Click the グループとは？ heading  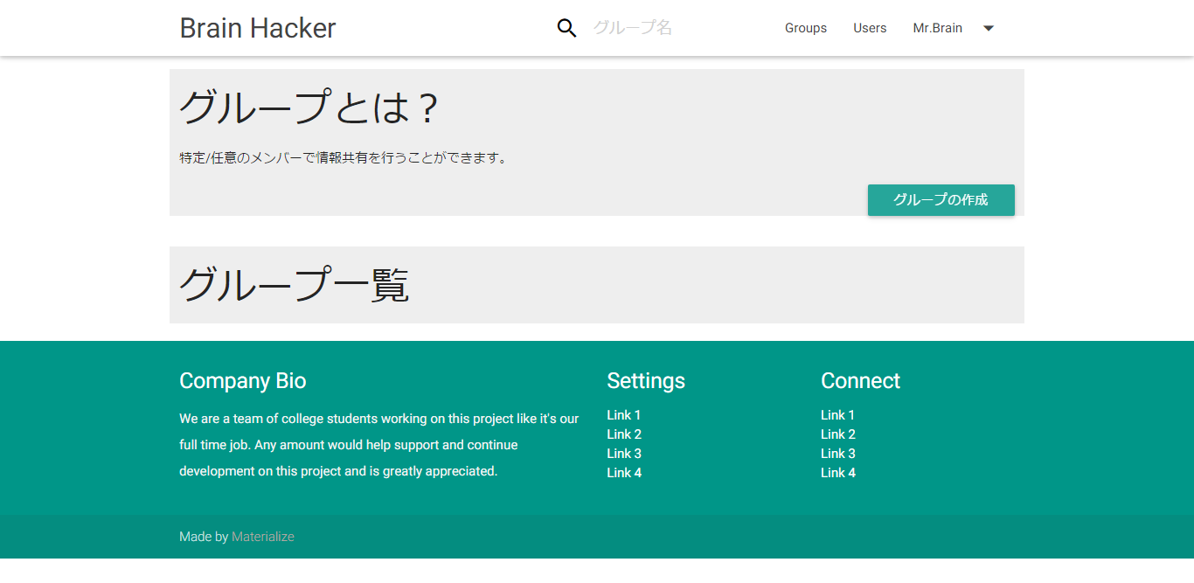(309, 108)
